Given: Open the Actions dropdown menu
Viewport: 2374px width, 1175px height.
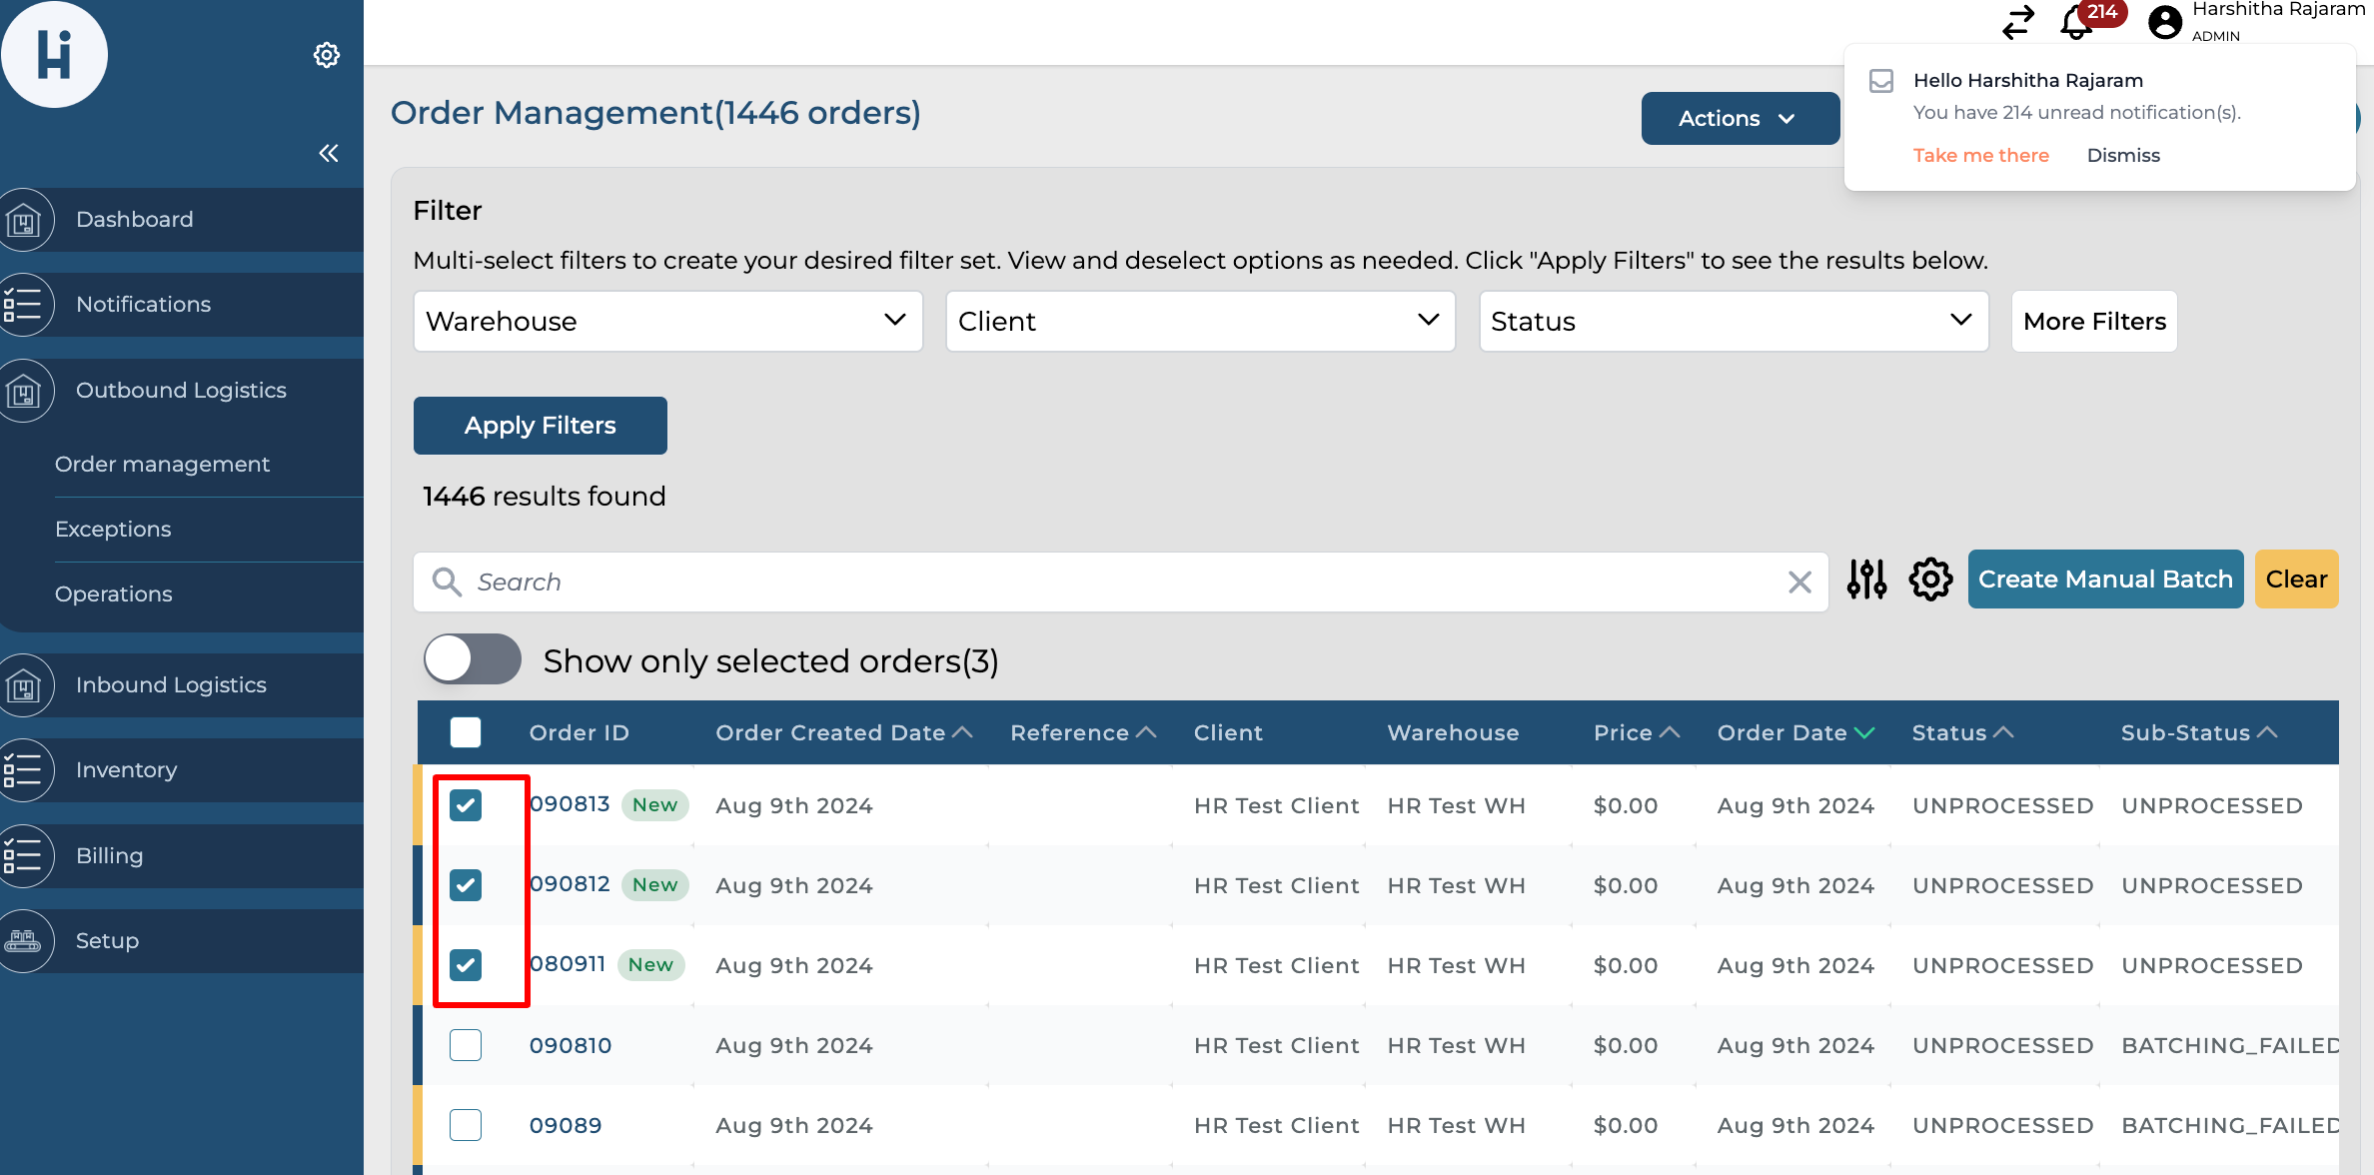Looking at the screenshot, I should click(x=1739, y=118).
